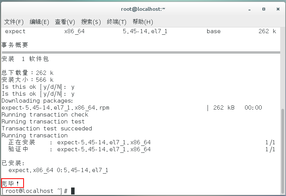Click the '总下载量：262 k' line

pos(27,73)
